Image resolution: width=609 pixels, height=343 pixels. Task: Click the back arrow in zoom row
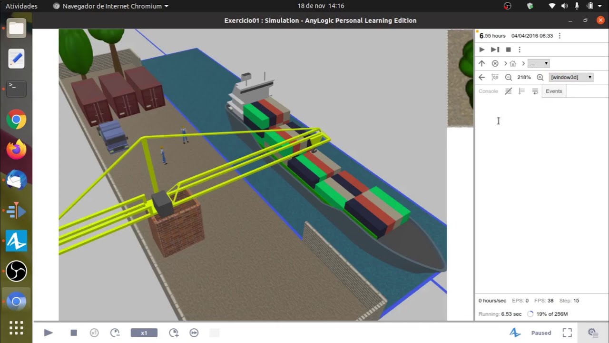pos(481,77)
